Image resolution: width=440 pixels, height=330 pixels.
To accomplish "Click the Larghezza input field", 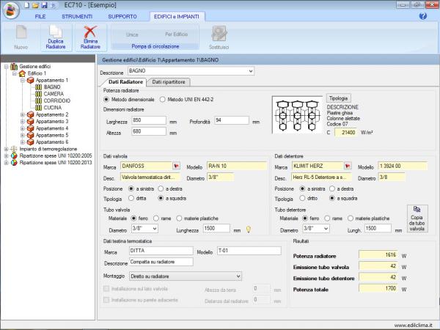I will point(147,120).
